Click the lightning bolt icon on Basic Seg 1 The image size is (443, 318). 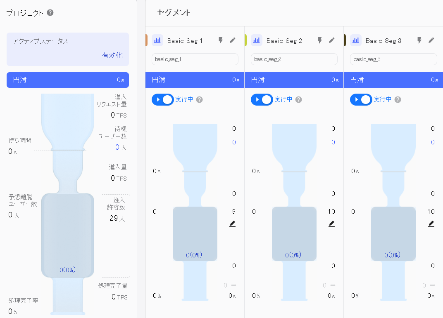pos(220,40)
